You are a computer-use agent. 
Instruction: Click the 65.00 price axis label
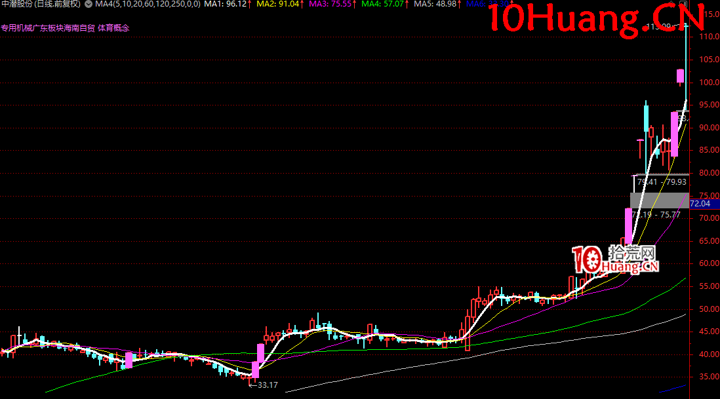709,241
